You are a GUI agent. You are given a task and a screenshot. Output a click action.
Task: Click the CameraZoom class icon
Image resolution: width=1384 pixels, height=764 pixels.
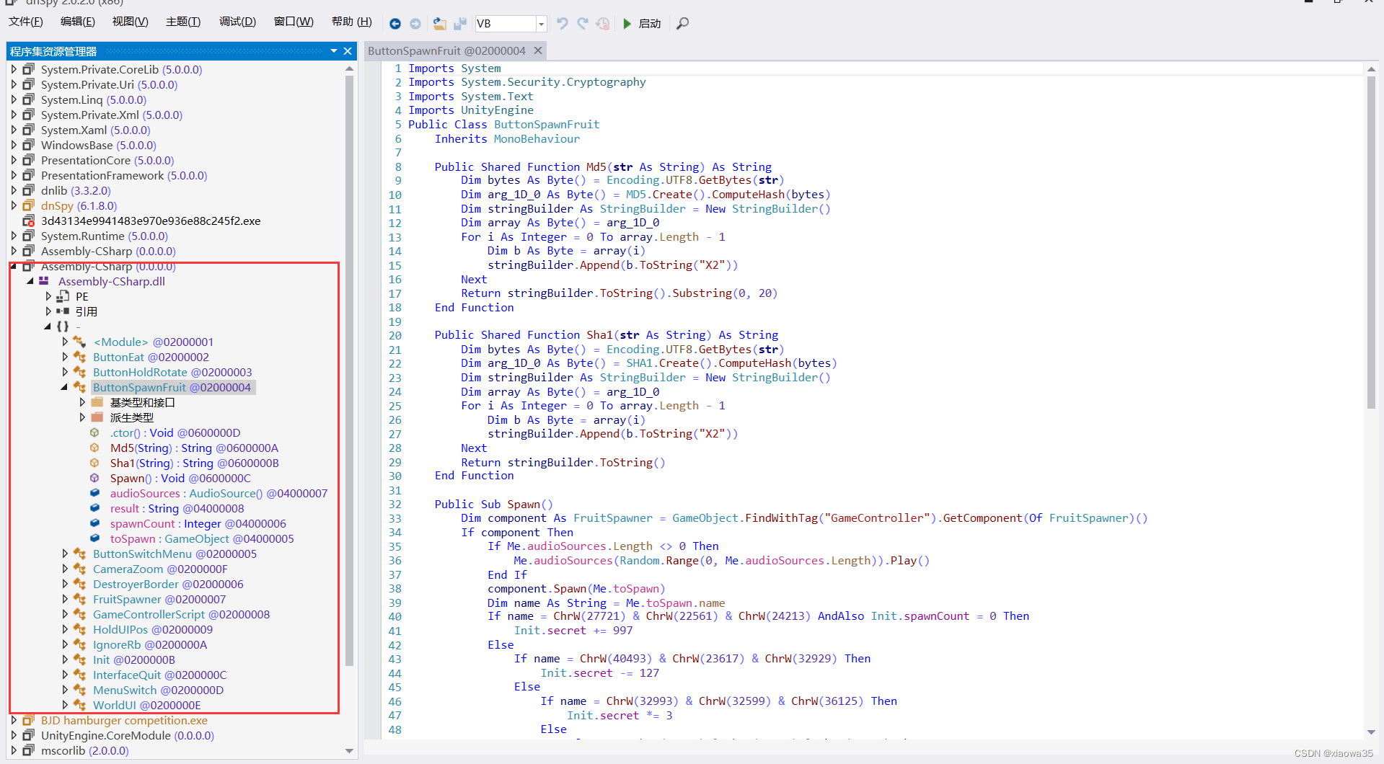[x=79, y=569]
